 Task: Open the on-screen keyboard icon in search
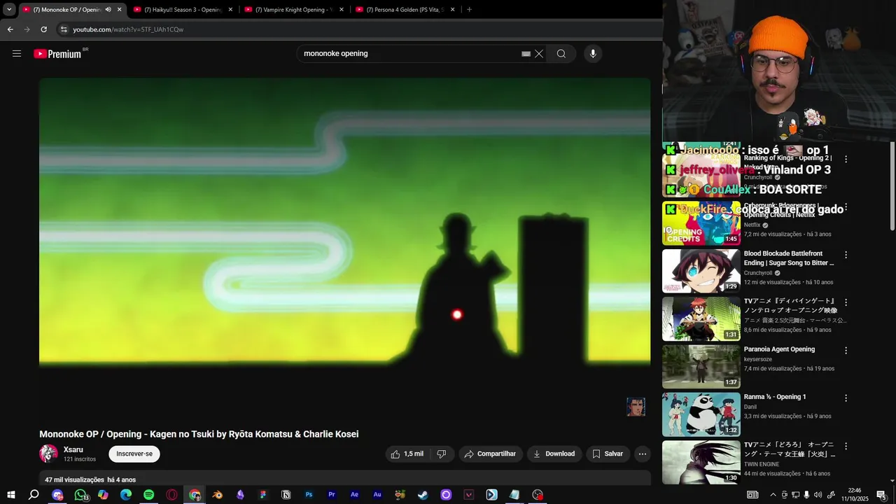[x=526, y=54]
